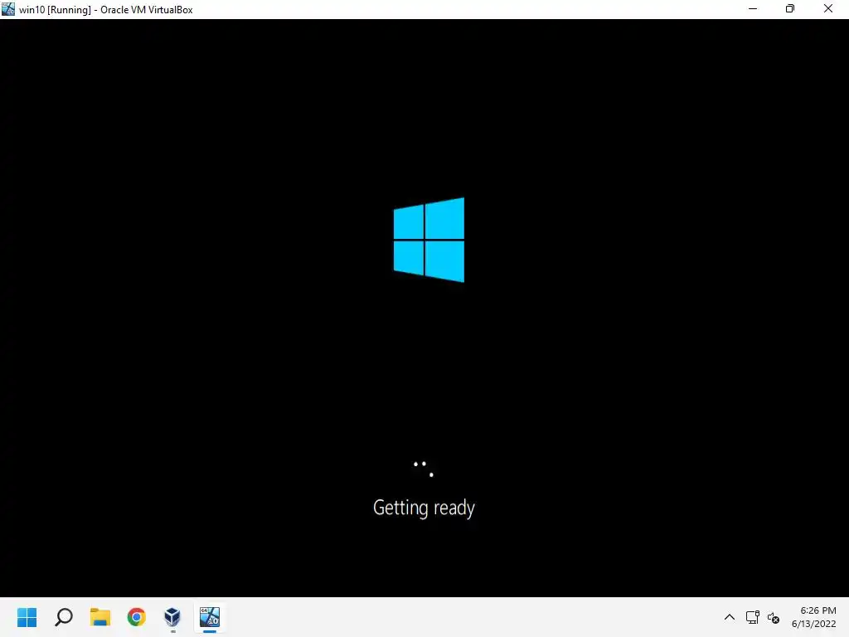Open VirtualBox Manager taskbar icon

[172, 617]
